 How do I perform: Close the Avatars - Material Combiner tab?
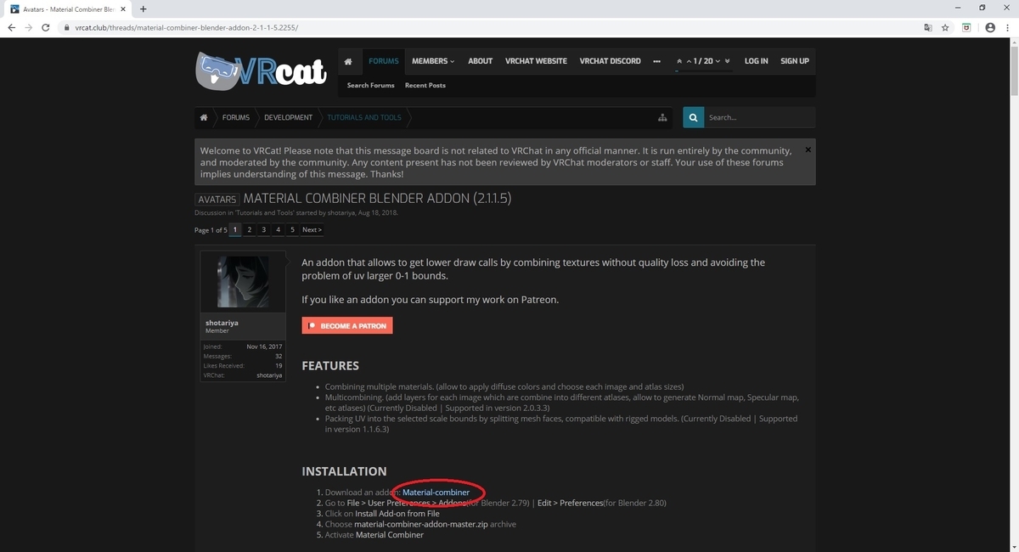124,8
